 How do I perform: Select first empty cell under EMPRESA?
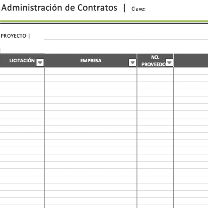point(91,71)
